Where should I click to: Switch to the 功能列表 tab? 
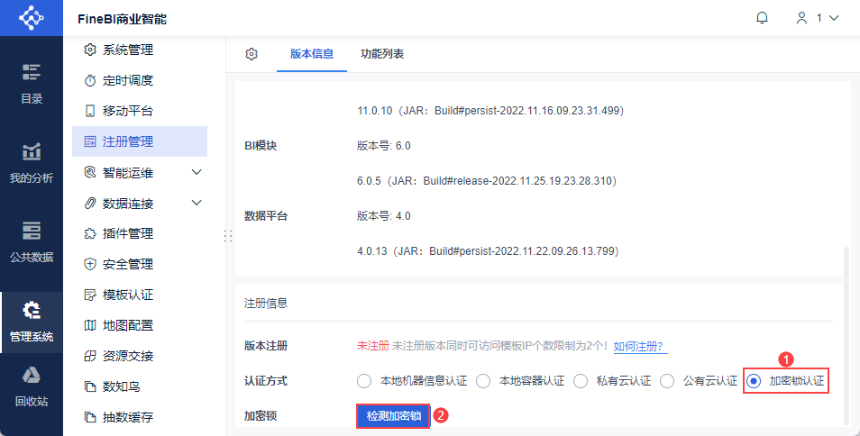point(382,54)
